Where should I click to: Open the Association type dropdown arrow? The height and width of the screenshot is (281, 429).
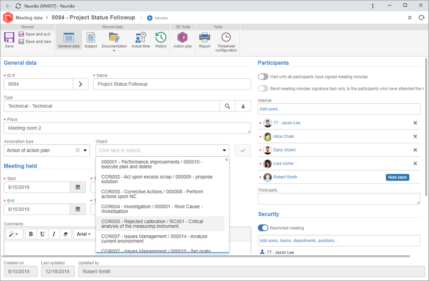(x=85, y=151)
